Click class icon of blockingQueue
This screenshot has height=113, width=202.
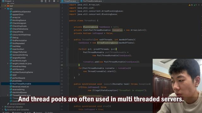pyautogui.click(x=11, y=20)
